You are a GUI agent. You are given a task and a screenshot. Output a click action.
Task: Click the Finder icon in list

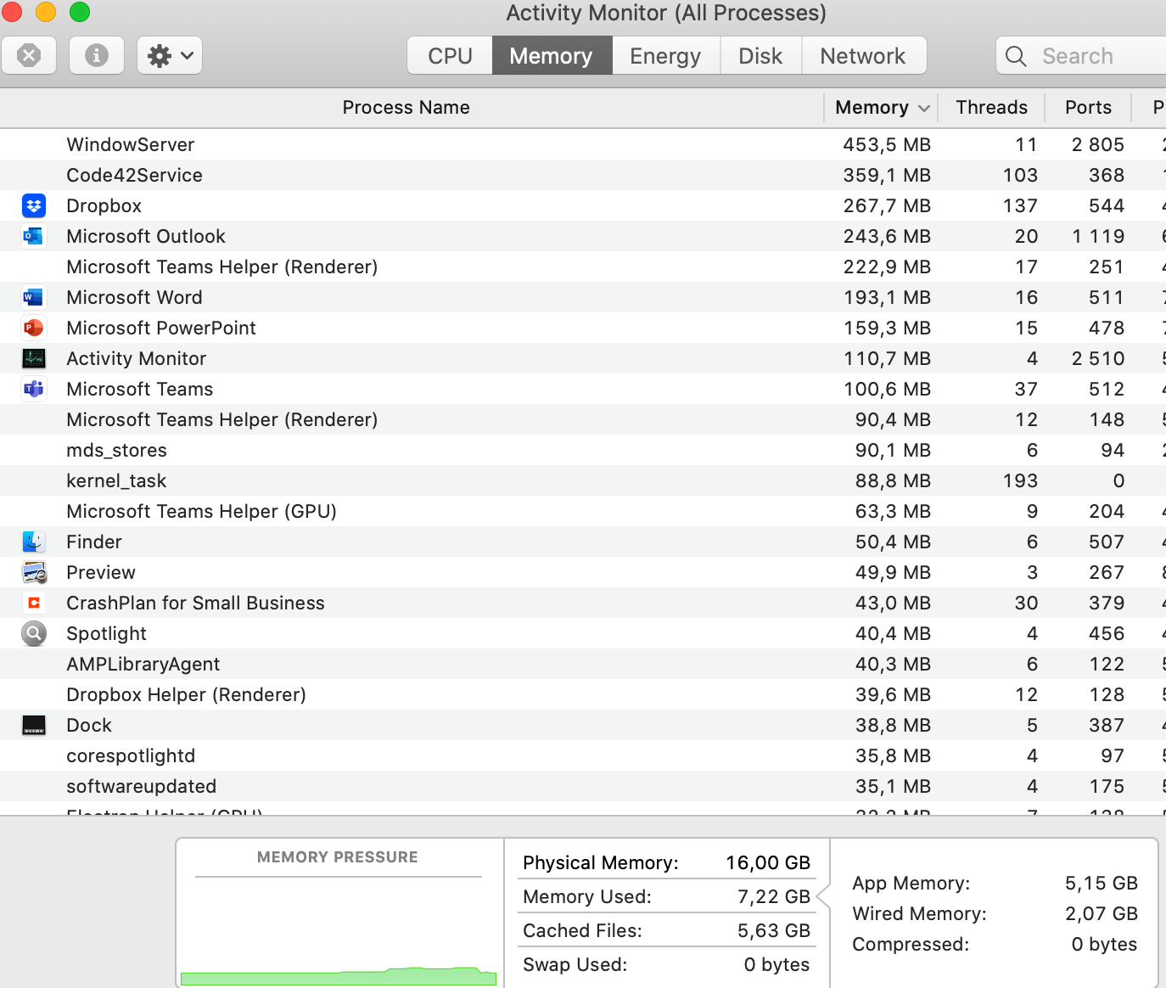(x=34, y=542)
